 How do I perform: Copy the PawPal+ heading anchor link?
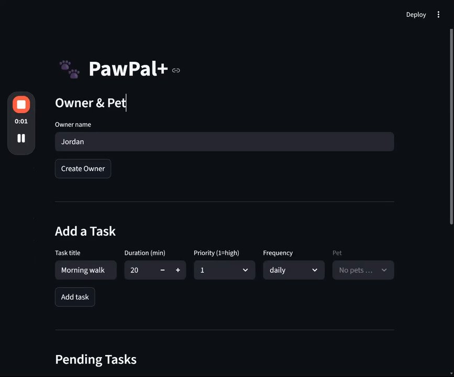(176, 70)
